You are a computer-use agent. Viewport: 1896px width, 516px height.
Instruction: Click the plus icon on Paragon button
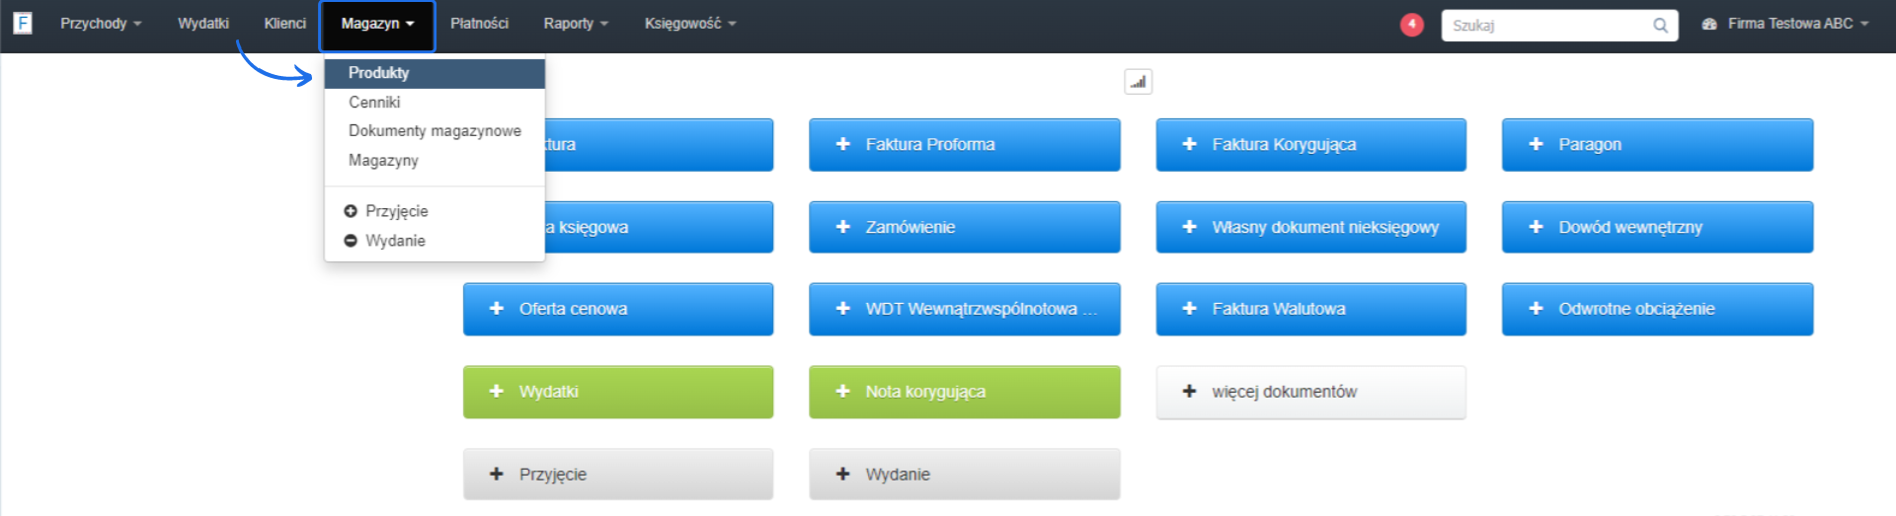pyautogui.click(x=1536, y=144)
